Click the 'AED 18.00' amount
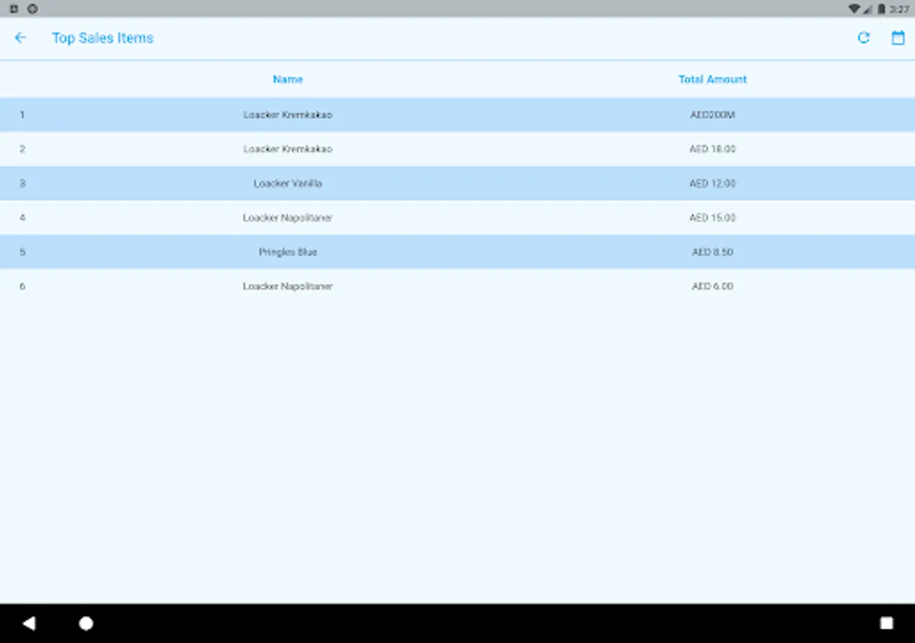This screenshot has width=915, height=643. tap(713, 149)
